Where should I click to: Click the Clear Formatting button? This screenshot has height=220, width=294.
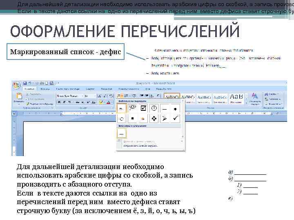tap(111, 96)
